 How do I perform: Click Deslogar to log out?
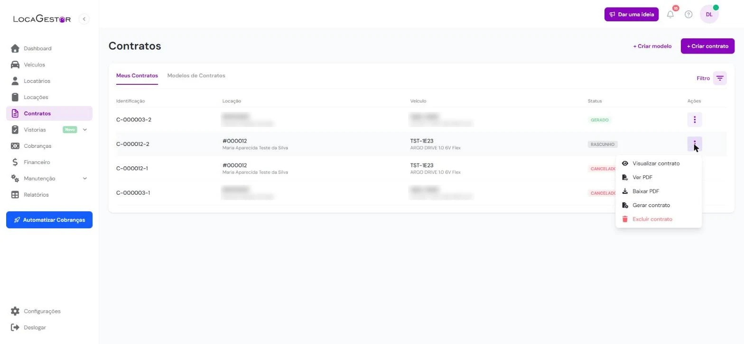click(x=49, y=327)
